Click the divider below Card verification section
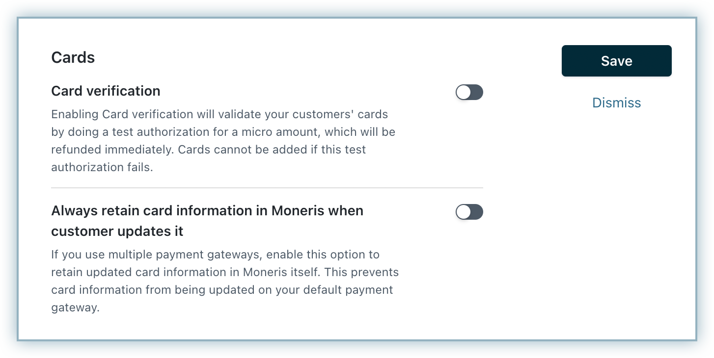 click(267, 188)
